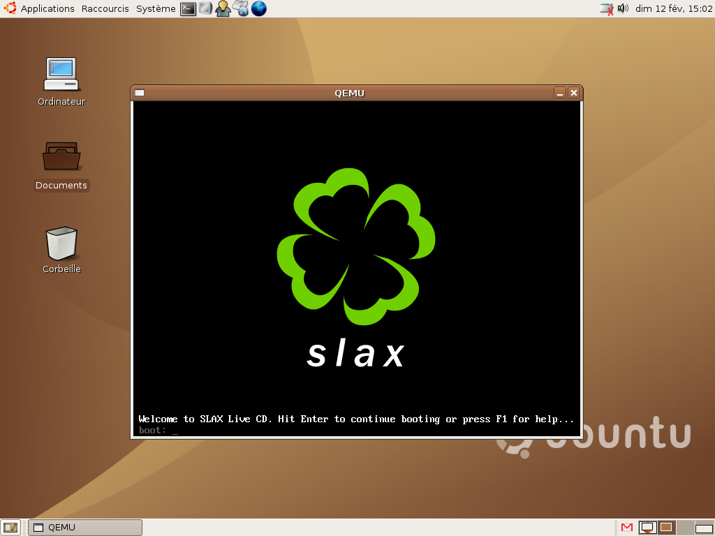The height and width of the screenshot is (536, 715).
Task: Open the QEMU window menu icon
Action: [140, 93]
